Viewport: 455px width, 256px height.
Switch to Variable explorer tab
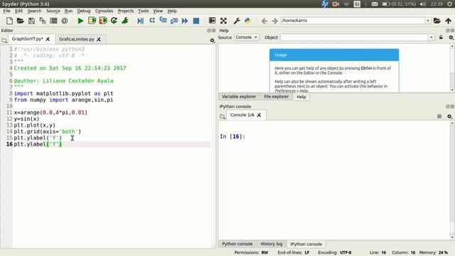239,97
